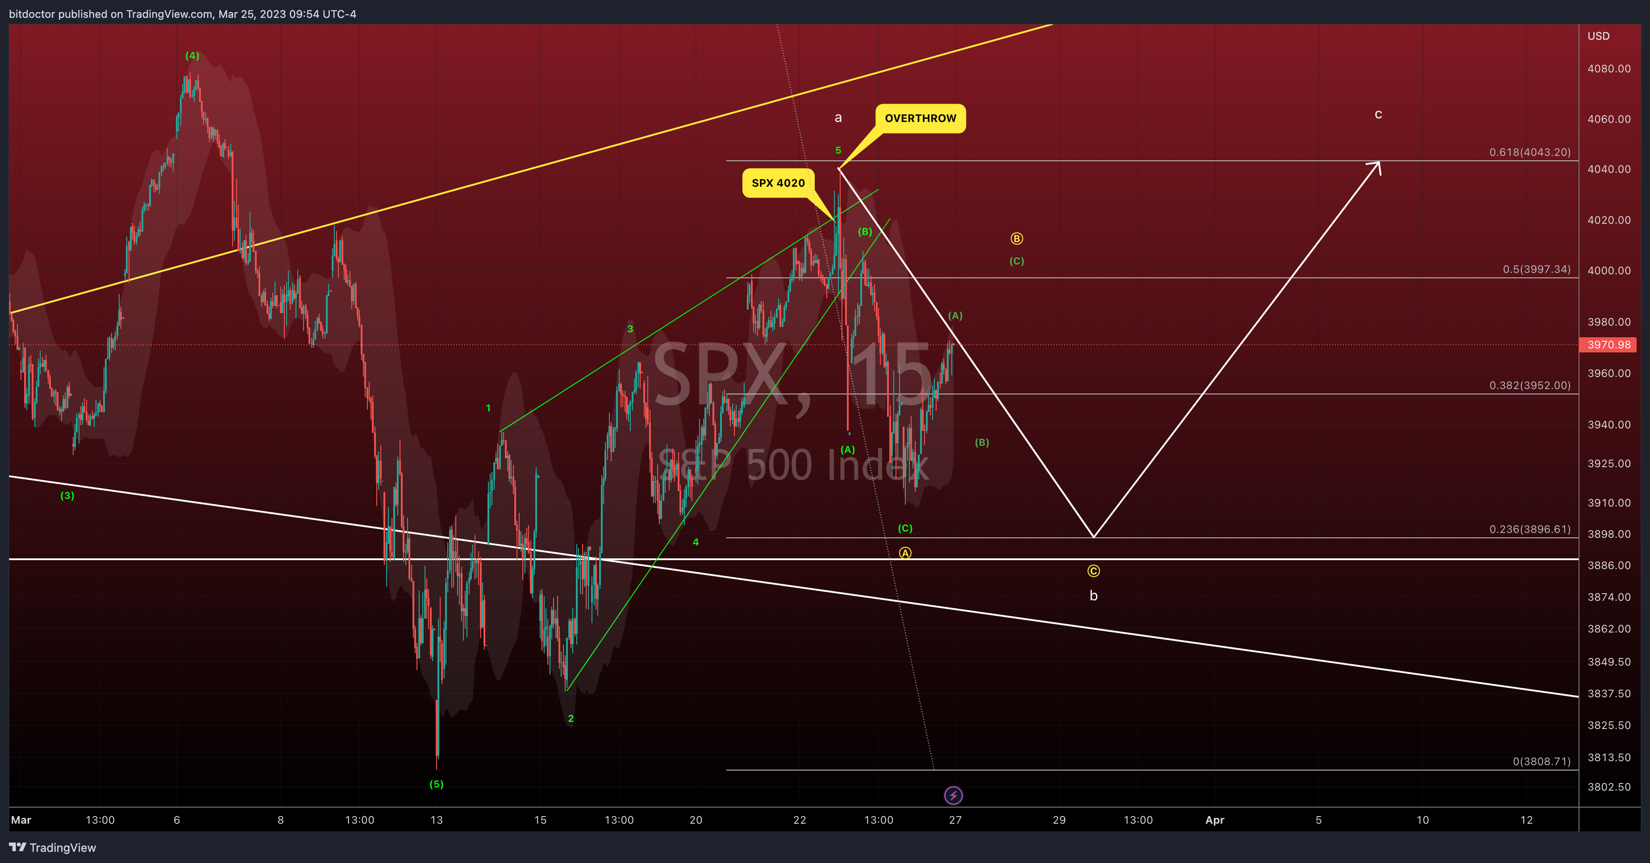Click the Mar label on time axis
The height and width of the screenshot is (863, 1650).
[x=21, y=820]
